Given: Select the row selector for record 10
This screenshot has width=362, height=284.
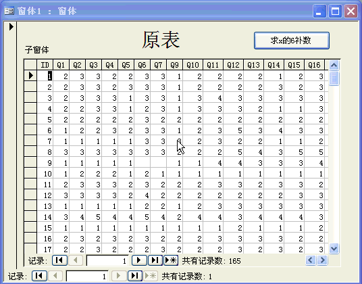Looking at the screenshot, I should point(30,174).
